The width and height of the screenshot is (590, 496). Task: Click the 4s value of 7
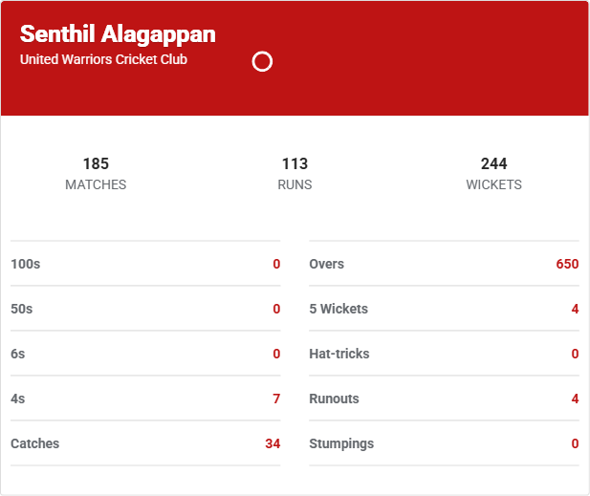click(276, 399)
